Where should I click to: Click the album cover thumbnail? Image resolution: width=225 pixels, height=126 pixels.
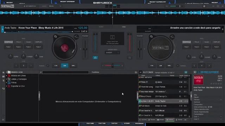coord(198,80)
